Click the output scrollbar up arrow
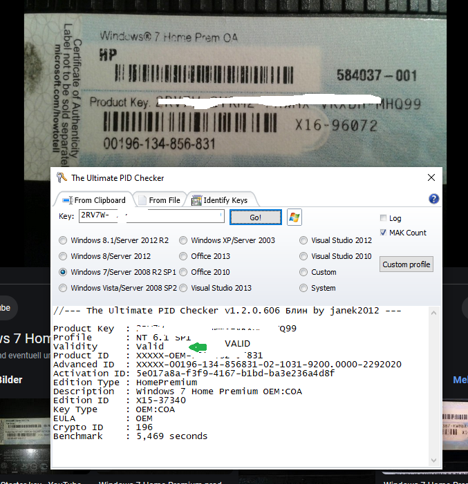The width and height of the screenshot is (468, 484). [x=433, y=313]
